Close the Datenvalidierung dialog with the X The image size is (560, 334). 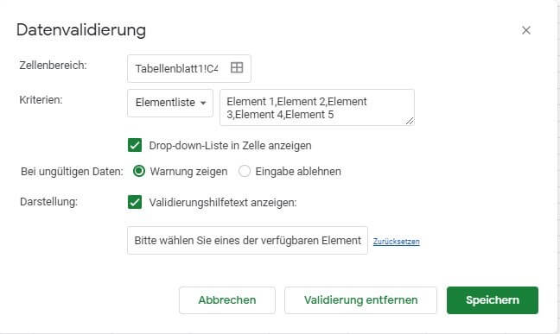click(x=525, y=30)
